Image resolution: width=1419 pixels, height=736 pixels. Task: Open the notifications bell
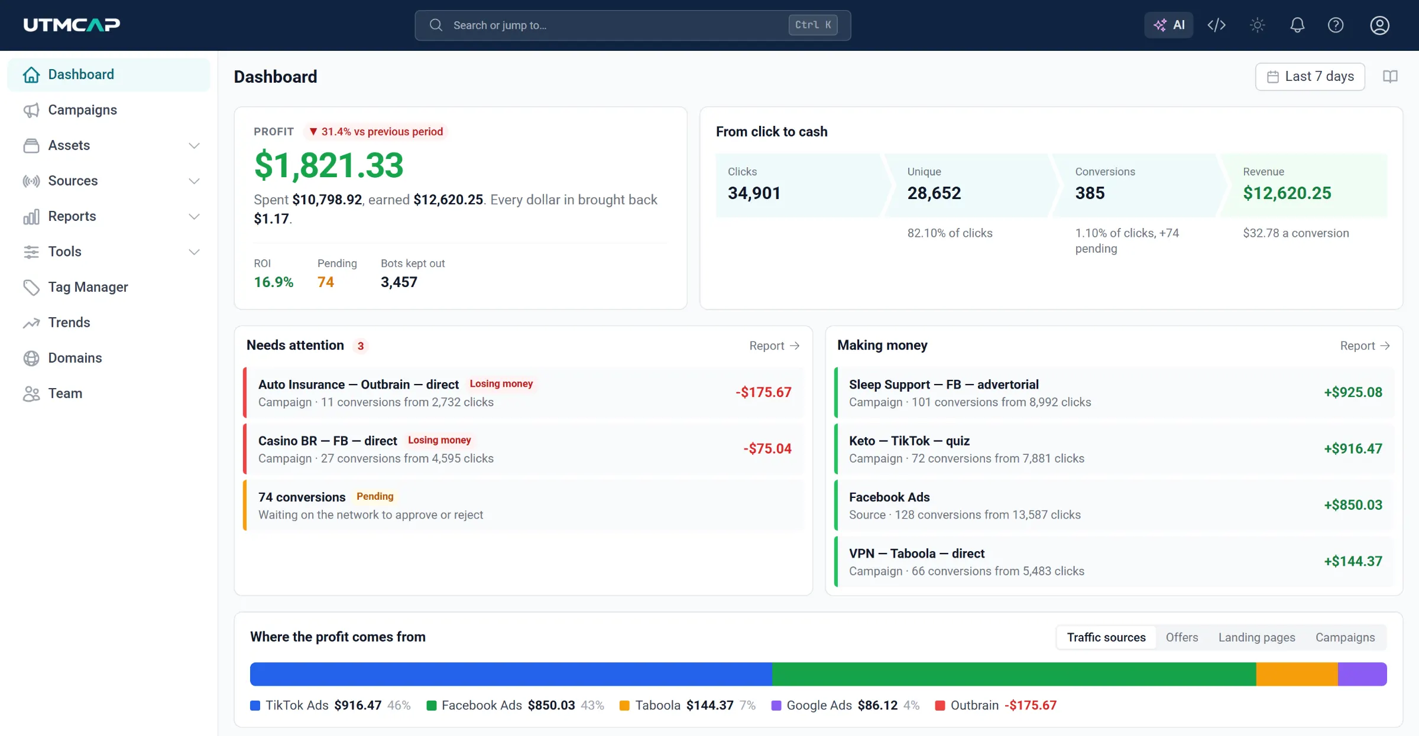(x=1297, y=25)
